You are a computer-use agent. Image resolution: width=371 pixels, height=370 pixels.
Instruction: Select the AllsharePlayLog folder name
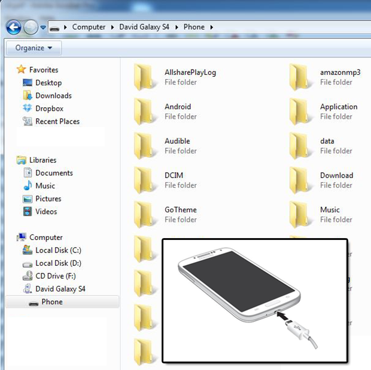(190, 73)
